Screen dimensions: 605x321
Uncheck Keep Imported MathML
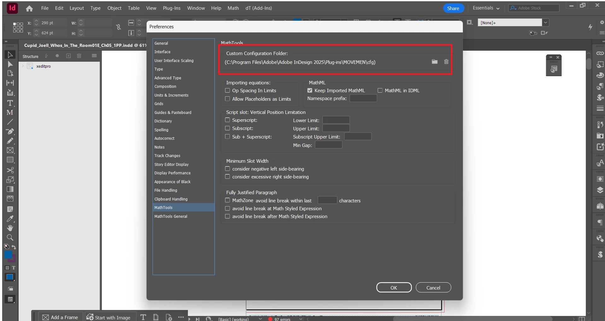310,90
